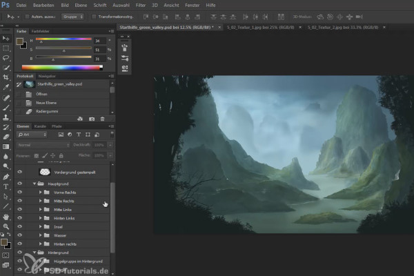Switch to the Kanäle tab
This screenshot has width=414, height=276.
[x=40, y=126]
